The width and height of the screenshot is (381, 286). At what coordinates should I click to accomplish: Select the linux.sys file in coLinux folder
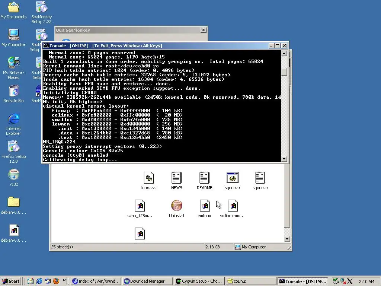(148, 181)
